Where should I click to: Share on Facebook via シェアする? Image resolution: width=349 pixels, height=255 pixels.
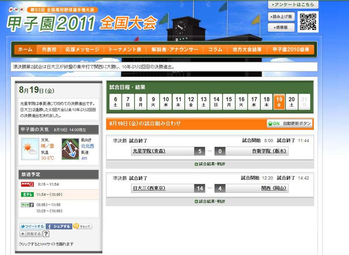[x=59, y=226]
